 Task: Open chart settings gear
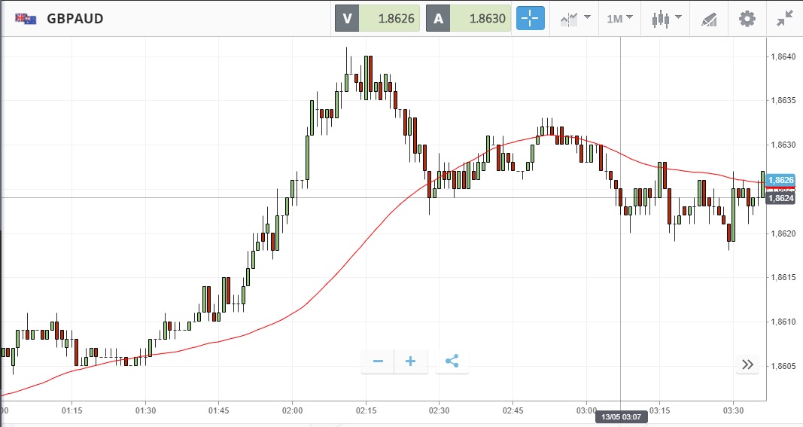coord(747,19)
